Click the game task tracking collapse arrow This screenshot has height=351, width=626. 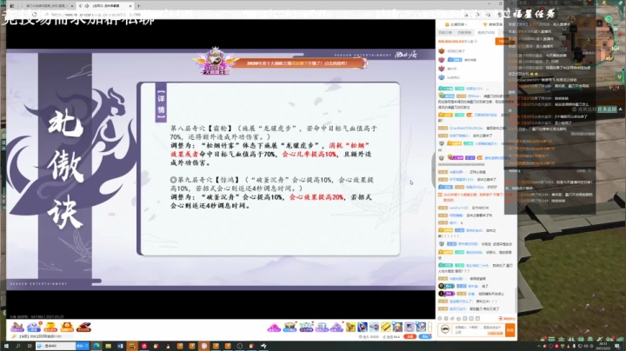click(621, 109)
